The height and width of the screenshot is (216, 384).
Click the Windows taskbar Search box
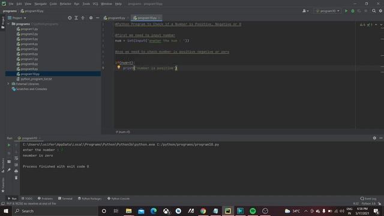55,211
